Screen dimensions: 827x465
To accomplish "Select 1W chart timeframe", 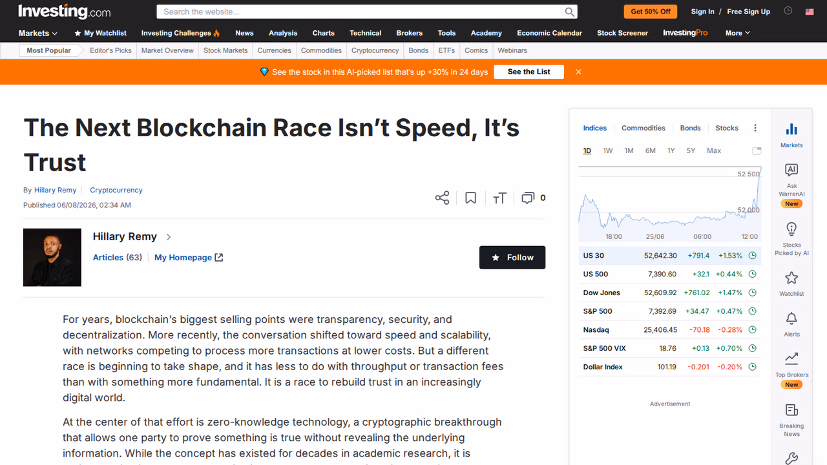I will 608,150.
